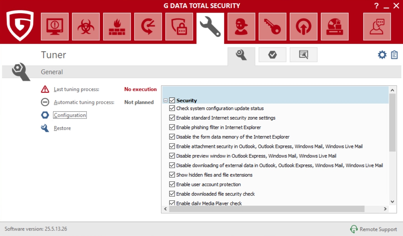Click the help question mark
Screen dimensions: 403x236
coord(376,6)
